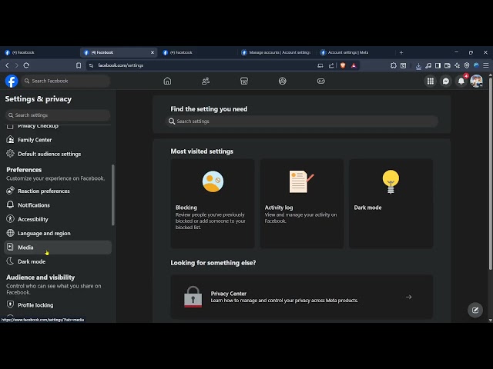This screenshot has height=369, width=493.
Task: Open the Activity log settings card
Action: [302, 203]
